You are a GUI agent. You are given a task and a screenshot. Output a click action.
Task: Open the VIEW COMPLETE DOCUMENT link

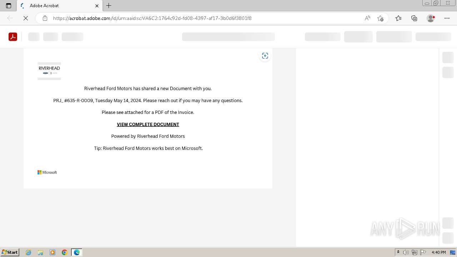(148, 124)
